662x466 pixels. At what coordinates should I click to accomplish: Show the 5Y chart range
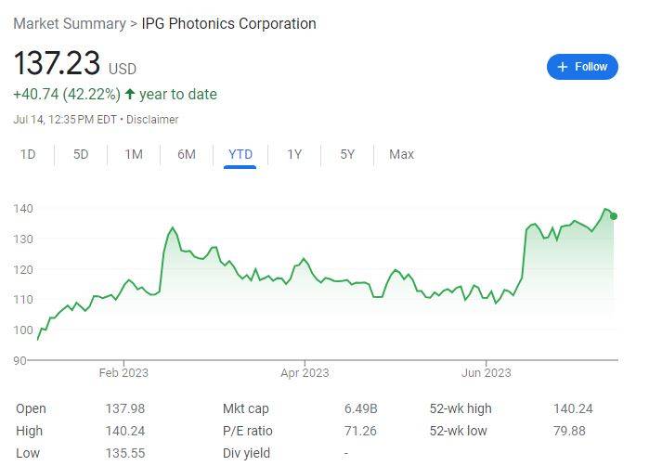pyautogui.click(x=347, y=154)
